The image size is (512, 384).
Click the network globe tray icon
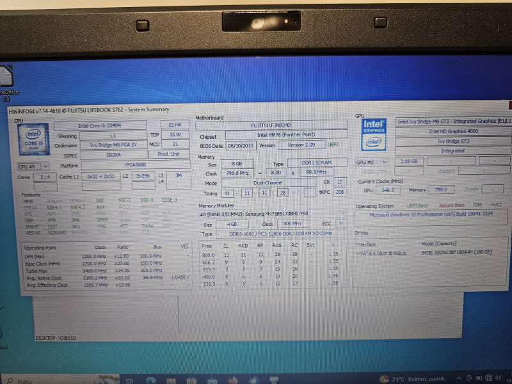click(488, 378)
